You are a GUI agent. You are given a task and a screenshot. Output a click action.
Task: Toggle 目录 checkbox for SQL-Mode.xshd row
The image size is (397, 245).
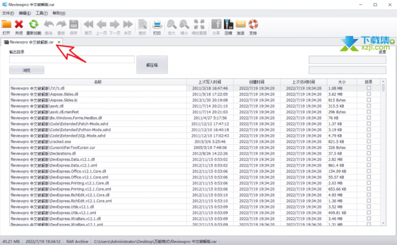click(368, 135)
